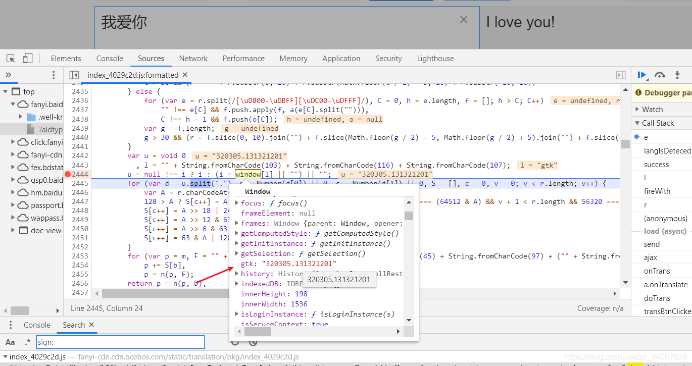The height and width of the screenshot is (366, 692).
Task: Expand the wappass domain node
Action: (x=13, y=218)
